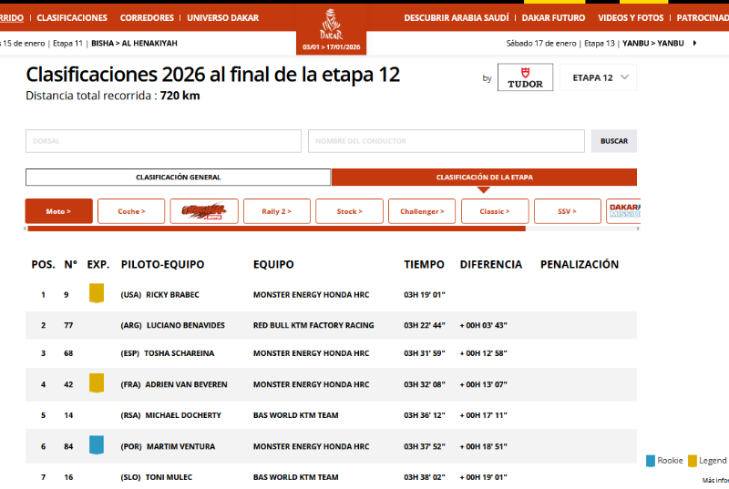Click the Tudor sponsor logo

525,77
